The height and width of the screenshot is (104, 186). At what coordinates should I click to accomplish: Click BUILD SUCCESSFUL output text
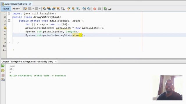point(21,76)
